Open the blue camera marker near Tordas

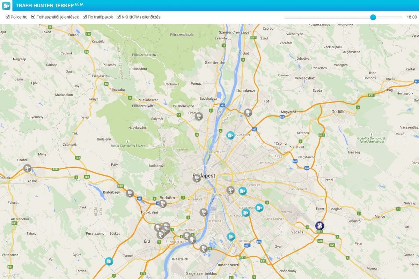[109, 261]
